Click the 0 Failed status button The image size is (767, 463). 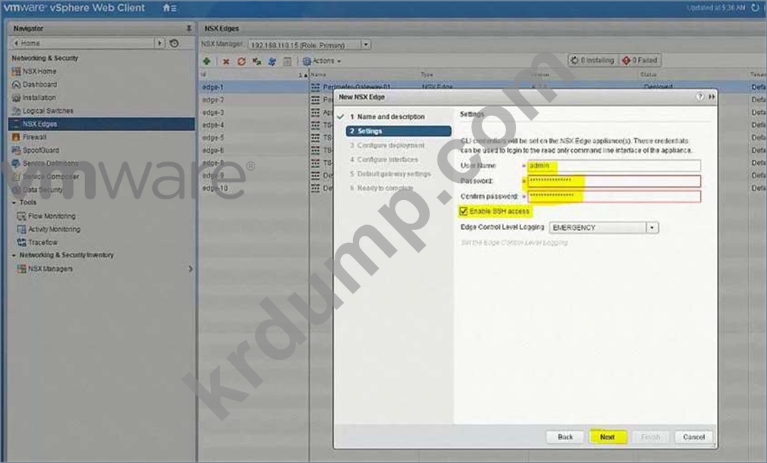click(640, 60)
